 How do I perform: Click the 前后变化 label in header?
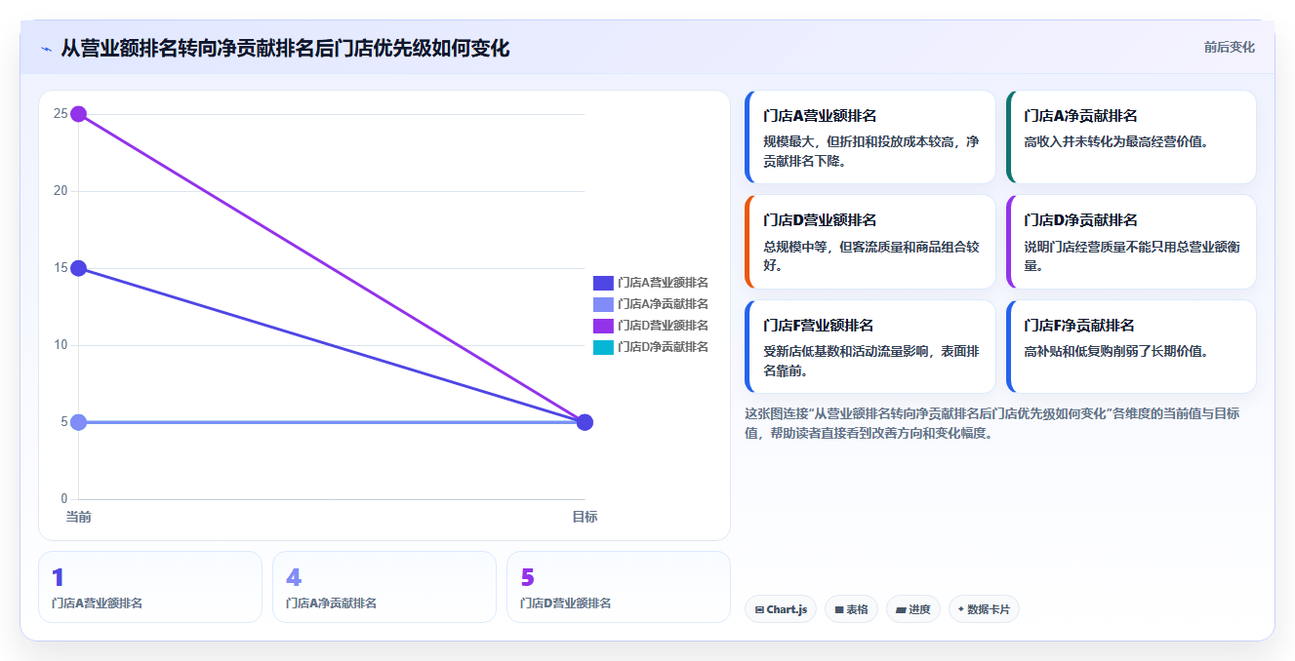pyautogui.click(x=1229, y=47)
